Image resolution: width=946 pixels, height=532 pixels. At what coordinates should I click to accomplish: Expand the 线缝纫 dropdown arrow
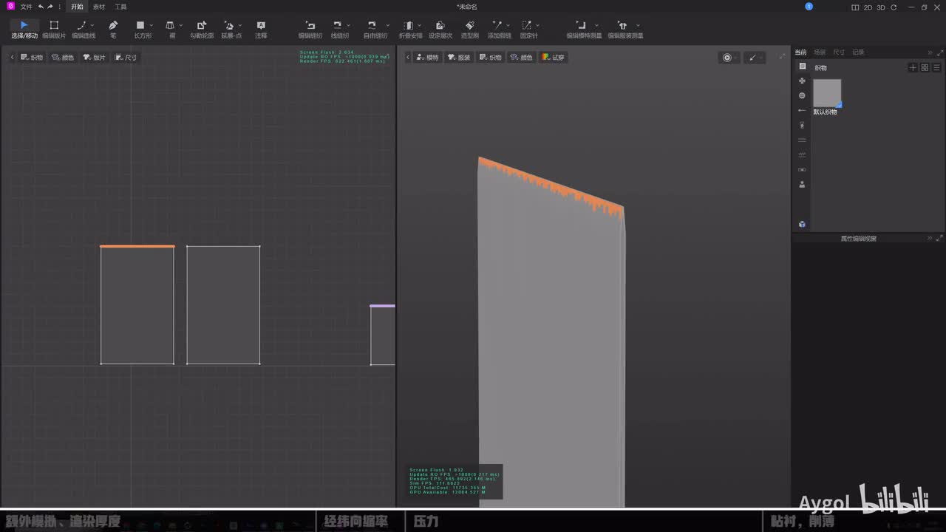[x=349, y=25]
